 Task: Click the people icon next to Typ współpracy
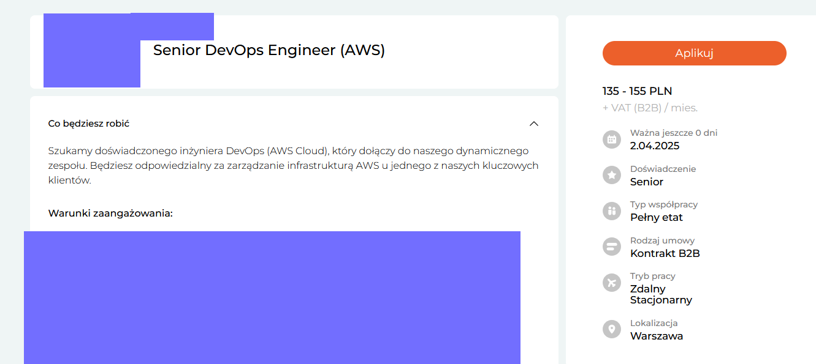coord(611,211)
